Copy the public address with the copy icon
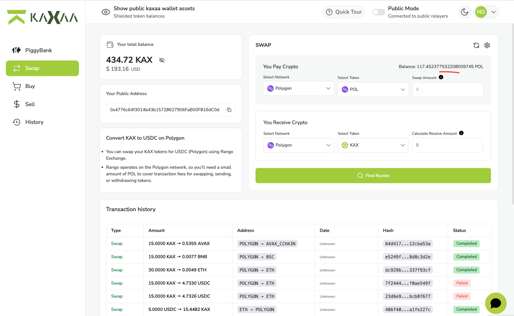 [x=229, y=110]
